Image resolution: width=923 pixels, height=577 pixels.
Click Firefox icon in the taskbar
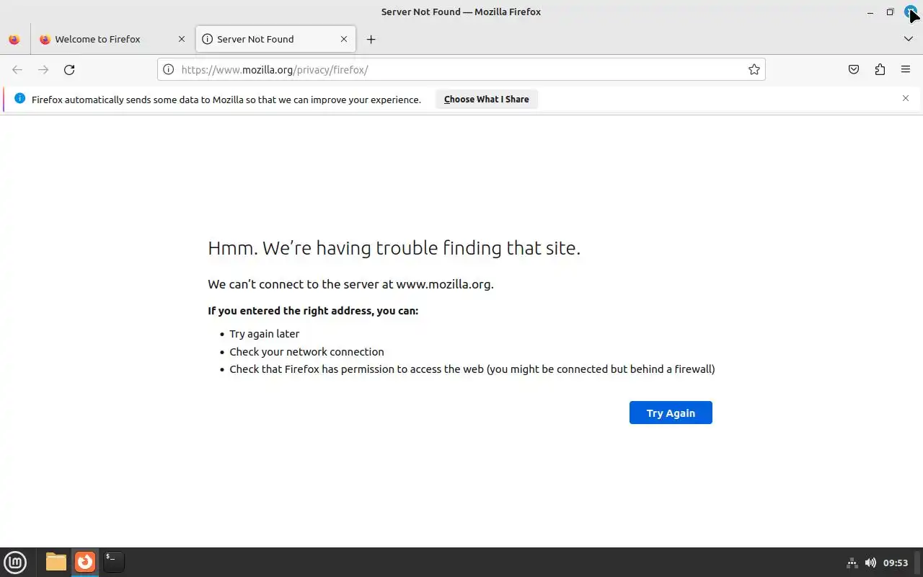click(x=85, y=561)
